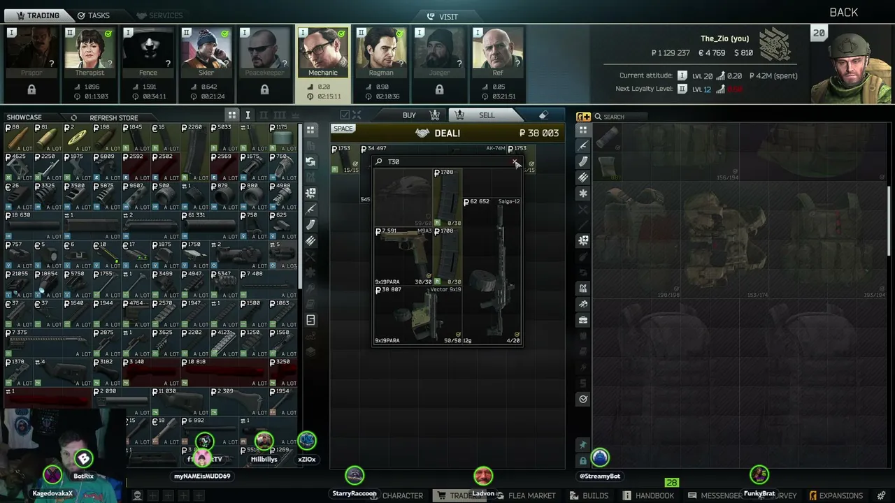Select trader Mechanic portrait

coord(323,52)
